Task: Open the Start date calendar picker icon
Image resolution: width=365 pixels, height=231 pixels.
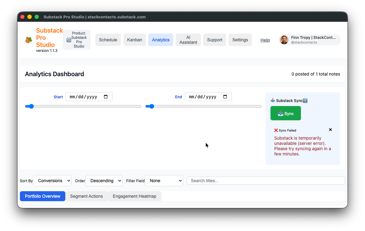Action: click(x=106, y=97)
